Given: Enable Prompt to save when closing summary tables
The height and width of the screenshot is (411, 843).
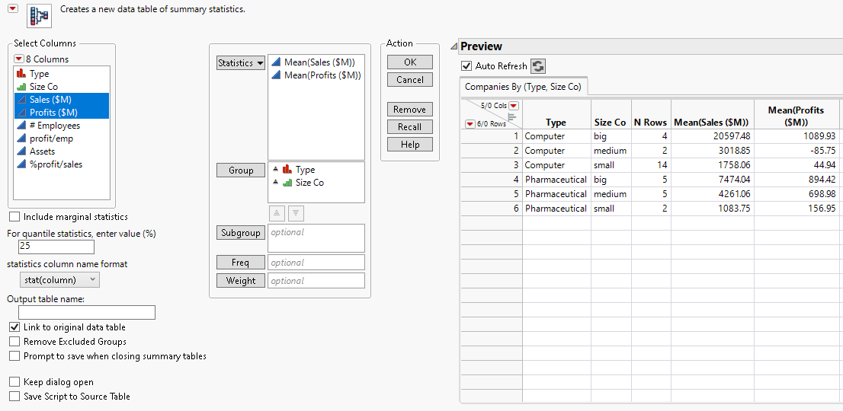Looking at the screenshot, I should pos(14,355).
